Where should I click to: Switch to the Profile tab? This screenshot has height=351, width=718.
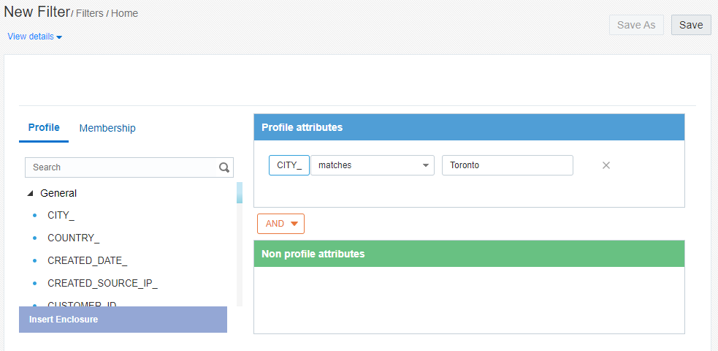pos(44,128)
